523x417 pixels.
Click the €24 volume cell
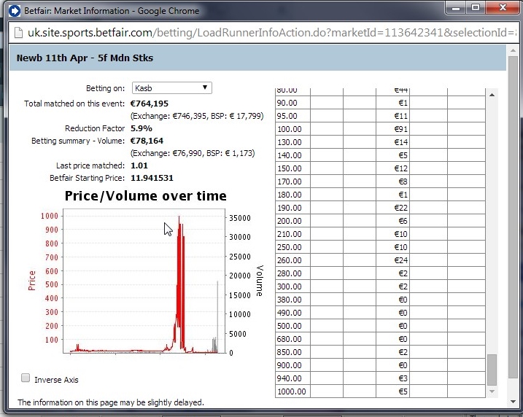393,260
